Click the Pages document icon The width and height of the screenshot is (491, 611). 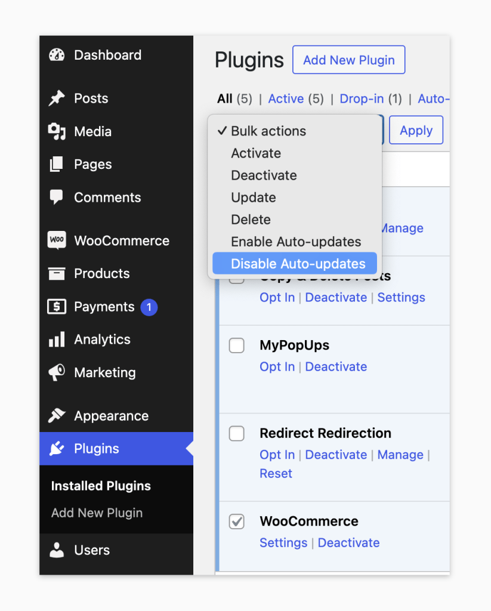pyautogui.click(x=57, y=165)
